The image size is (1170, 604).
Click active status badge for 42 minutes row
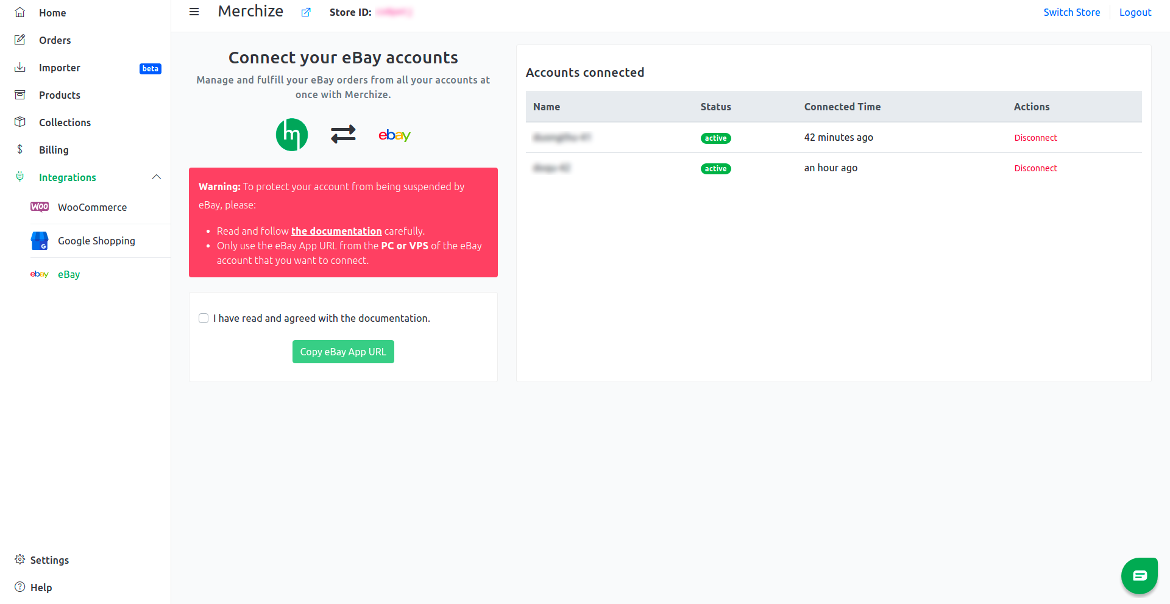click(x=715, y=138)
